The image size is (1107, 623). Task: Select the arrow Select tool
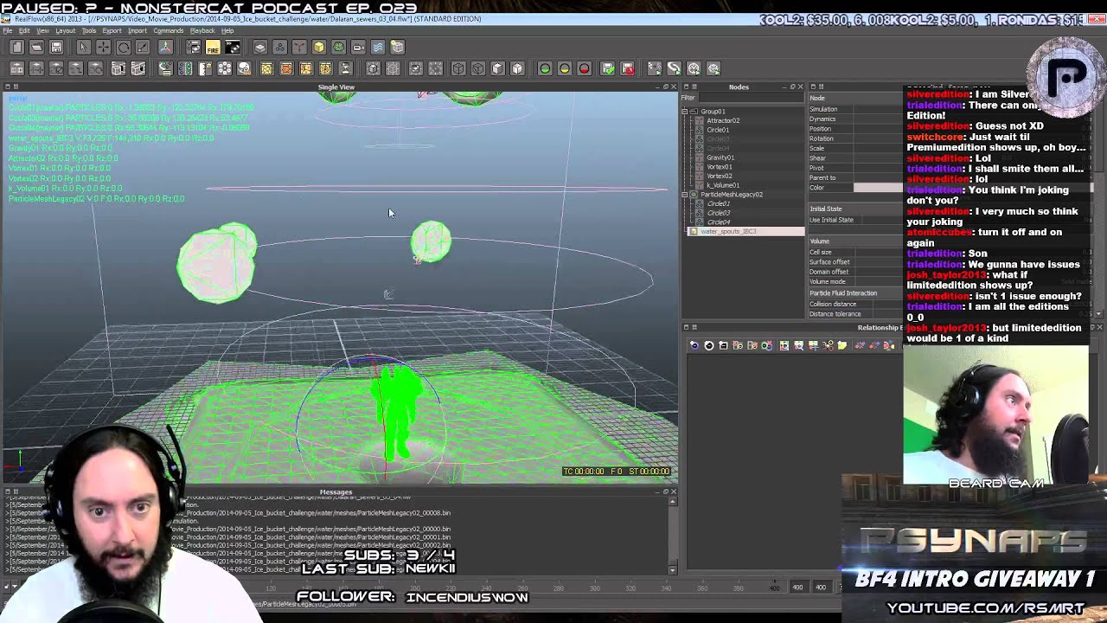click(x=83, y=48)
